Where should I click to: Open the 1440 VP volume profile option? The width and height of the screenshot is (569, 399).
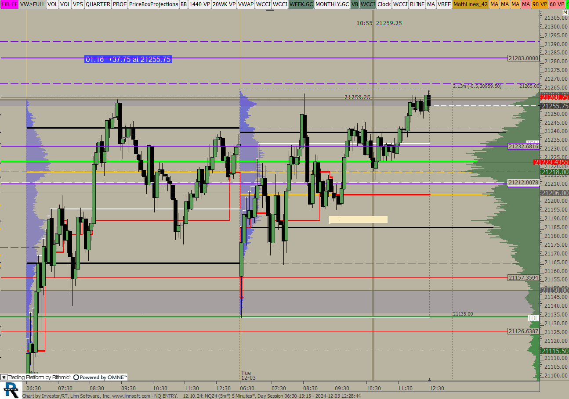(x=199, y=4)
